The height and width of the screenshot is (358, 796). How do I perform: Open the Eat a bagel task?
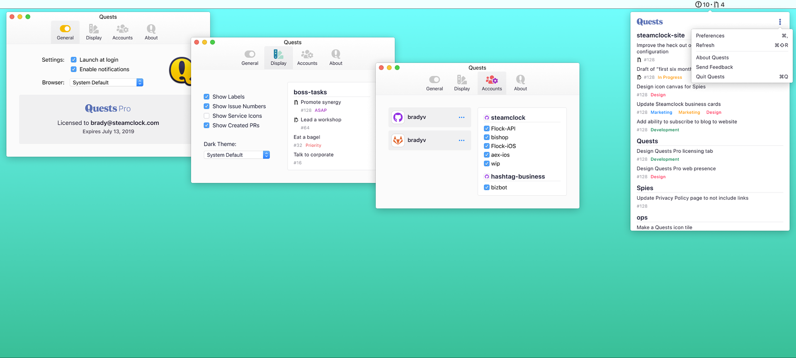(307, 137)
